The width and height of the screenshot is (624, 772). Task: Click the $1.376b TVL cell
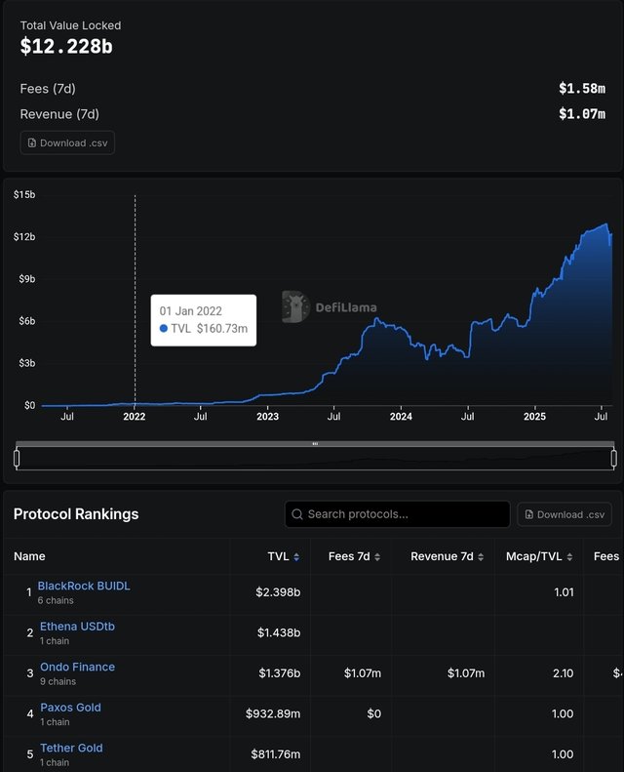279,673
